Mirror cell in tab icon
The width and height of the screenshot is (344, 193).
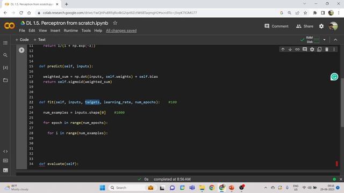click(319, 49)
